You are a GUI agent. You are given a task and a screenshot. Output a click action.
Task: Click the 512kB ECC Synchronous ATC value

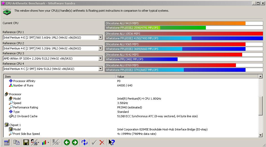click(157, 116)
